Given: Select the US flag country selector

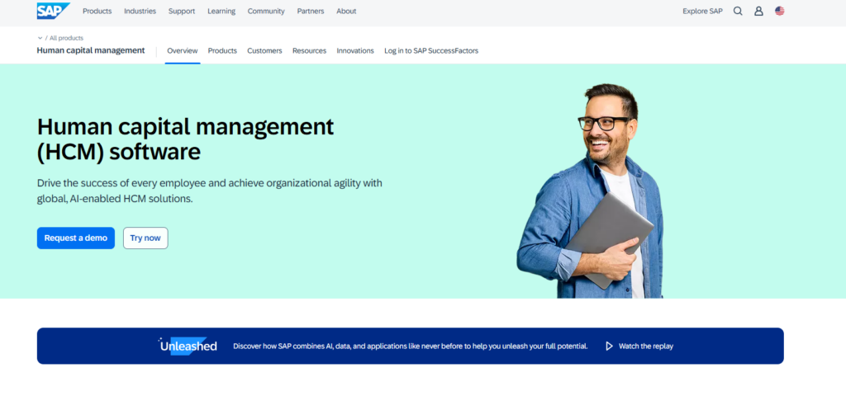Looking at the screenshot, I should (x=780, y=12).
